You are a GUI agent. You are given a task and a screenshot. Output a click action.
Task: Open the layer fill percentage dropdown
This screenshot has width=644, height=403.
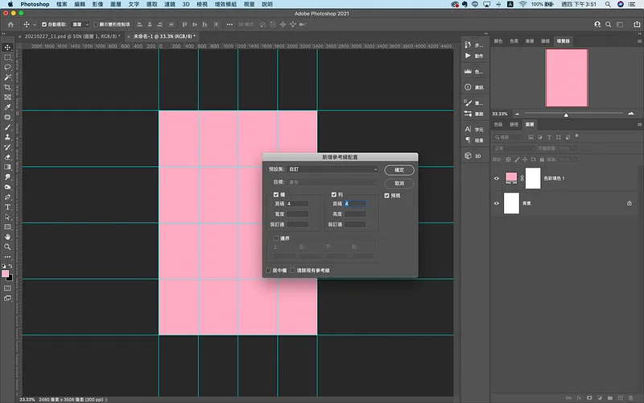[x=576, y=160]
